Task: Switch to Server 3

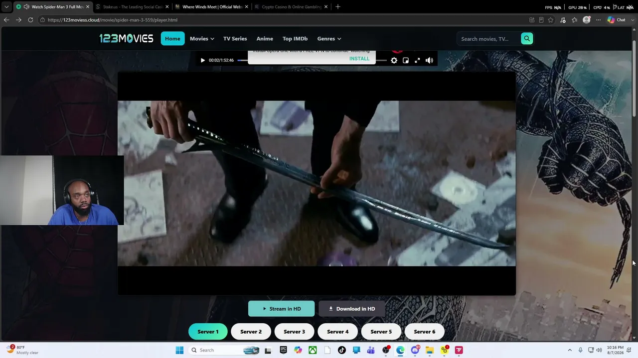Action: click(294, 332)
